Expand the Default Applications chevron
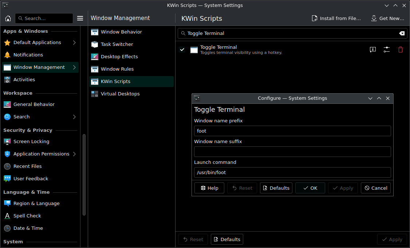 click(74, 42)
